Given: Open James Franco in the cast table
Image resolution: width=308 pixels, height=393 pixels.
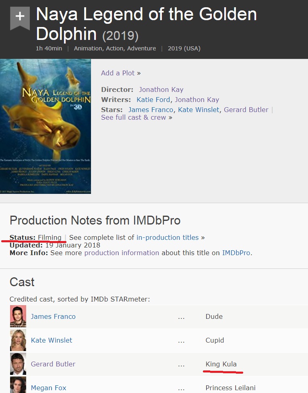Looking at the screenshot, I should [x=53, y=316].
